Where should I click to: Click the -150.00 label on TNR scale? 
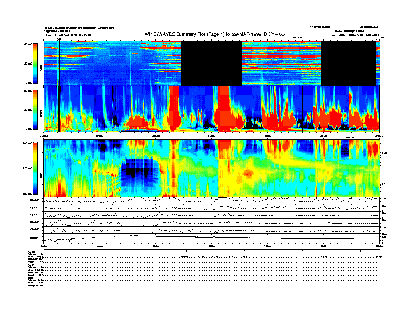coord(27,194)
